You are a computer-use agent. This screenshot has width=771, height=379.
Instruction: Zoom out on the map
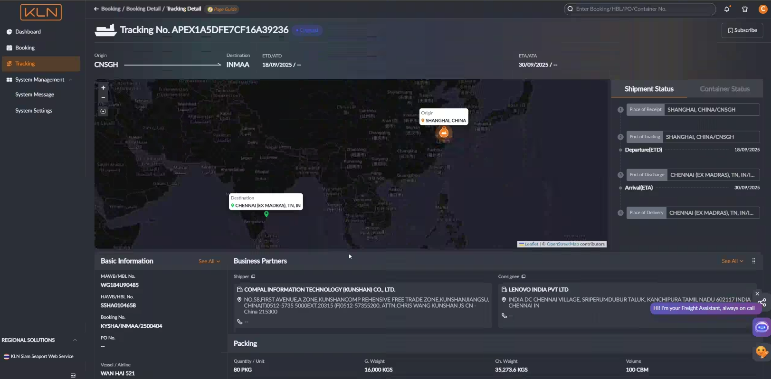(x=103, y=97)
